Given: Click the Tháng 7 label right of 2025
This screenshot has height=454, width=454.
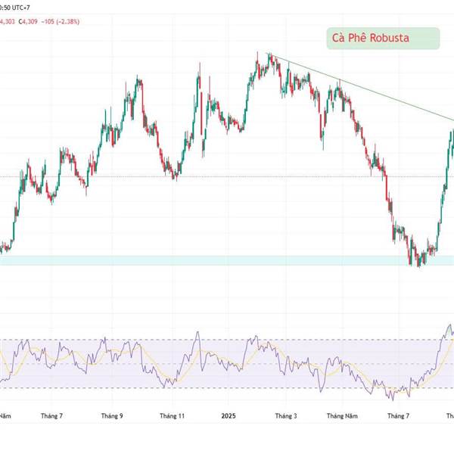Looking at the screenshot, I should pyautogui.click(x=399, y=415).
